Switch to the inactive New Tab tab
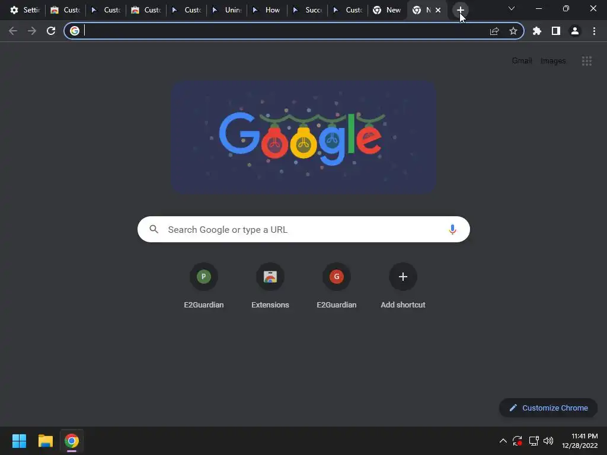Screen dimensions: 607x455 (x=387, y=10)
